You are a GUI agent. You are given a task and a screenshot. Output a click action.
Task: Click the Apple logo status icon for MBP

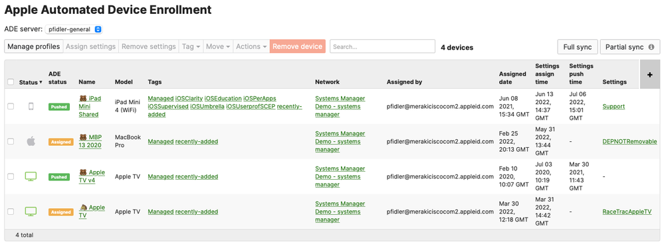(x=31, y=141)
